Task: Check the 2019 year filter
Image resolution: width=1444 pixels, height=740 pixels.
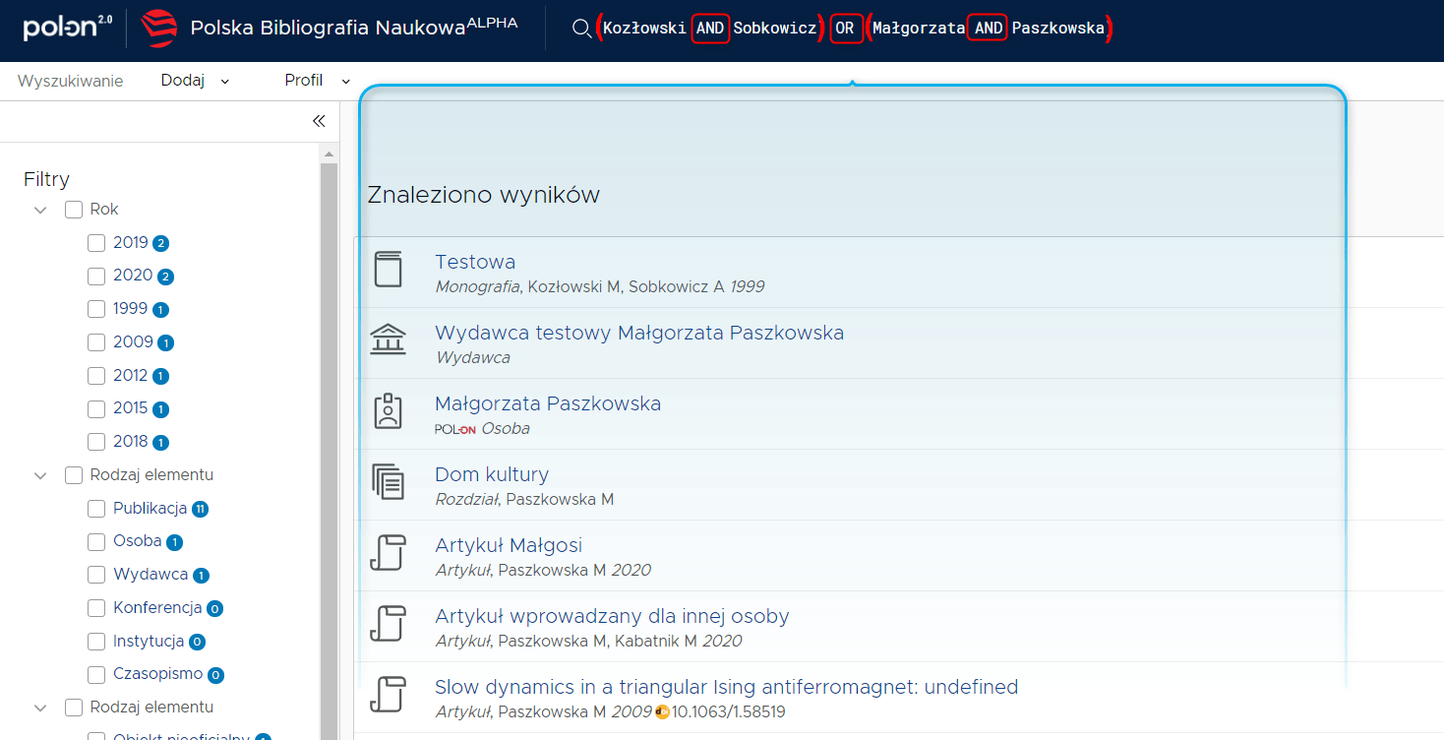Action: pyautogui.click(x=95, y=242)
